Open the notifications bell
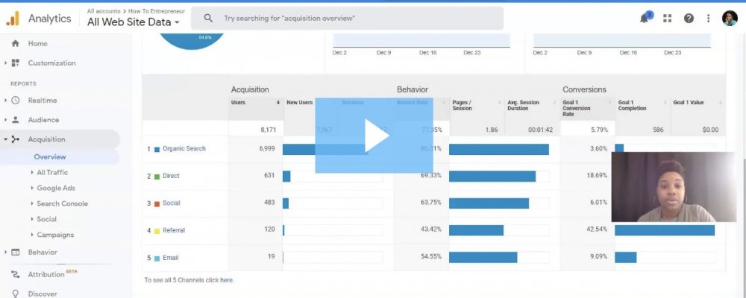 click(x=644, y=19)
